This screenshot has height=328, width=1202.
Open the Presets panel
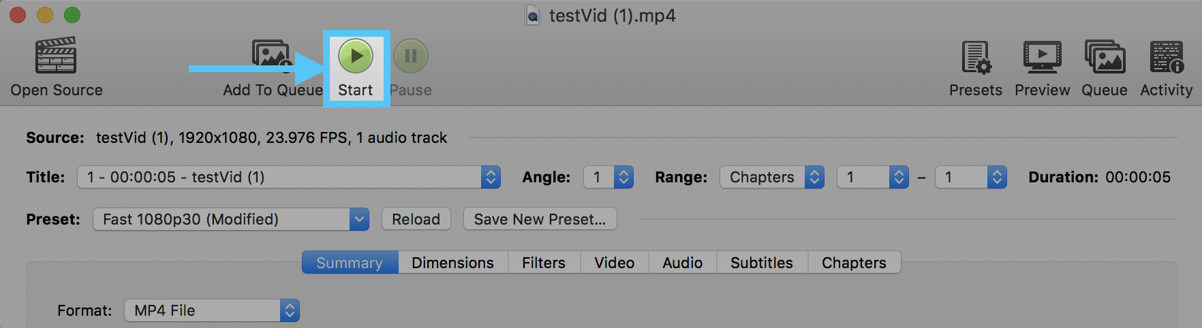pos(976,57)
